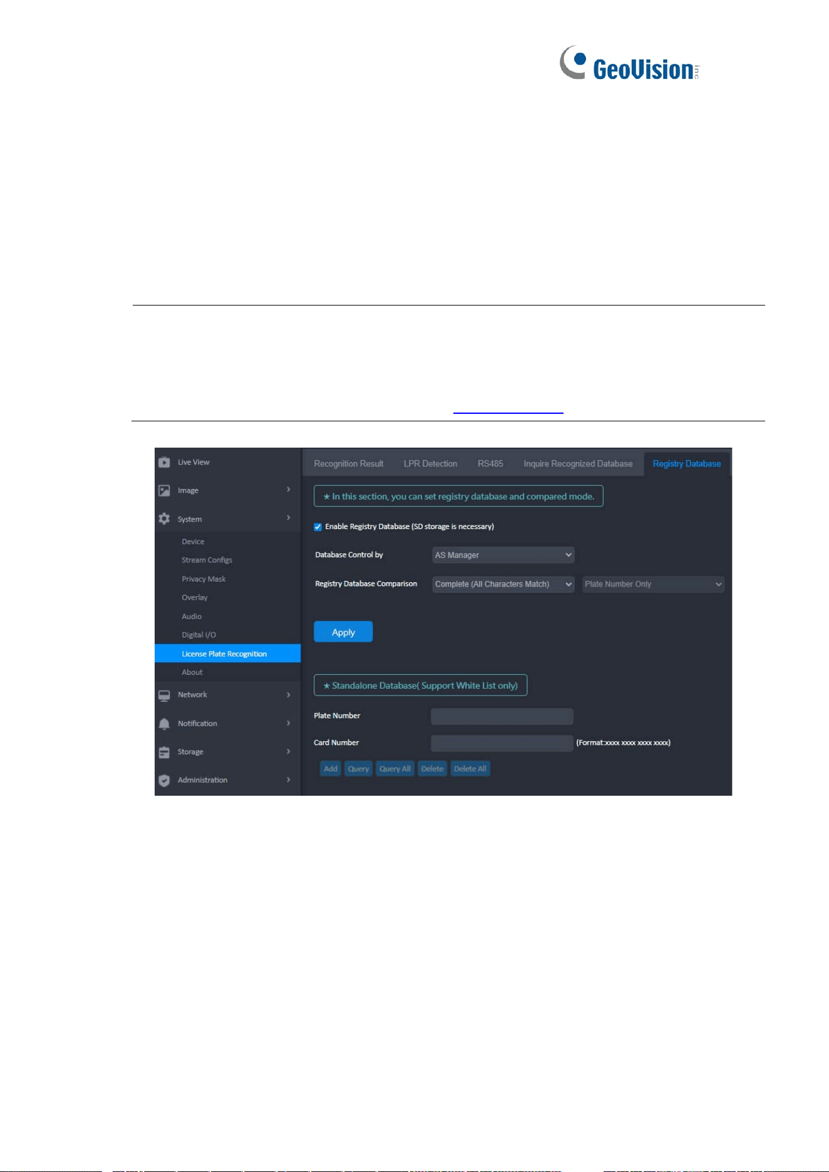Click the Image picture icon
The image size is (829, 1172).
point(164,490)
